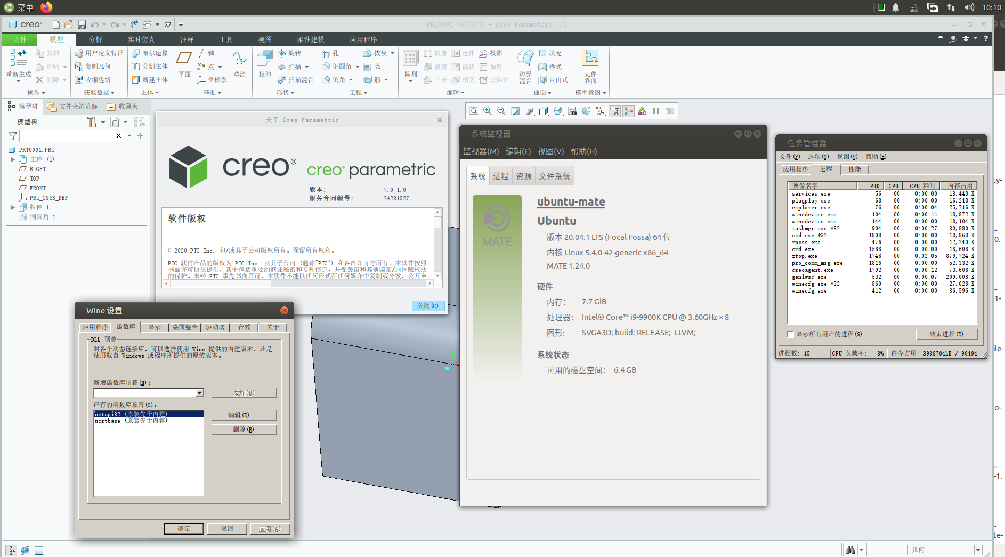Image resolution: width=1005 pixels, height=557 pixels.
Task: Open a file with the folder icon
Action: point(69,25)
